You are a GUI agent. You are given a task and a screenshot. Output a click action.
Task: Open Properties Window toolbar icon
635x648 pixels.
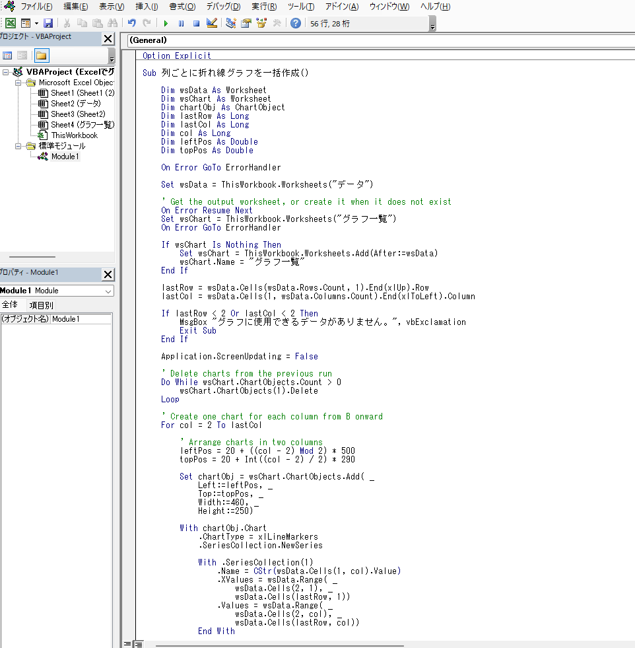246,23
